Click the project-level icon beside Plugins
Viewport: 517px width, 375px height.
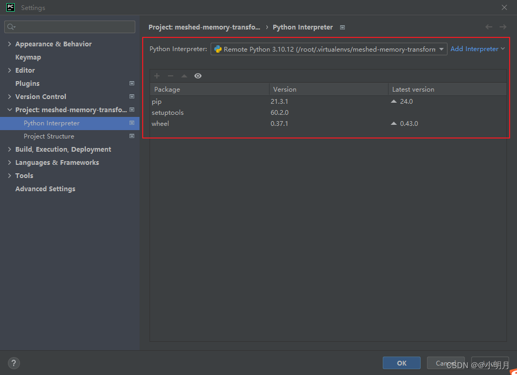pyautogui.click(x=132, y=83)
